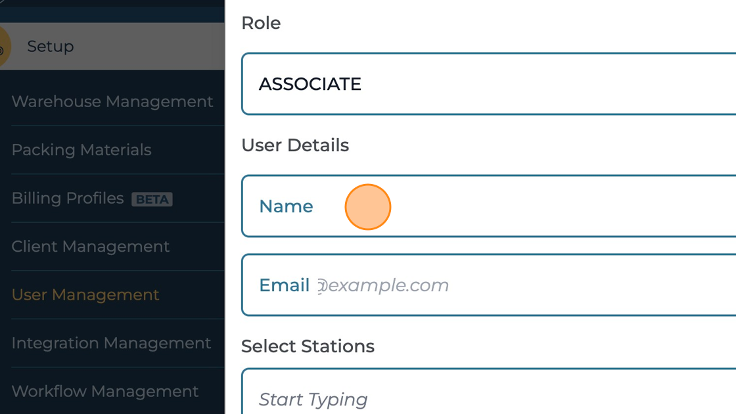Focus the Email input field
Screen dimensions: 736x414
526,285
